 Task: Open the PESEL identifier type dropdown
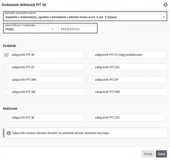30,29
